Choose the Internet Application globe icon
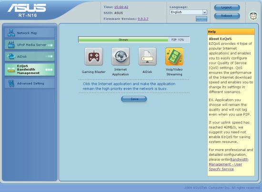This screenshot has height=192, width=262. point(121,56)
